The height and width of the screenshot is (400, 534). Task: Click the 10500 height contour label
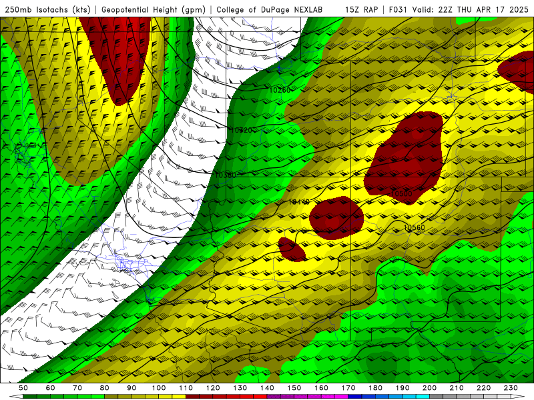[x=402, y=193]
